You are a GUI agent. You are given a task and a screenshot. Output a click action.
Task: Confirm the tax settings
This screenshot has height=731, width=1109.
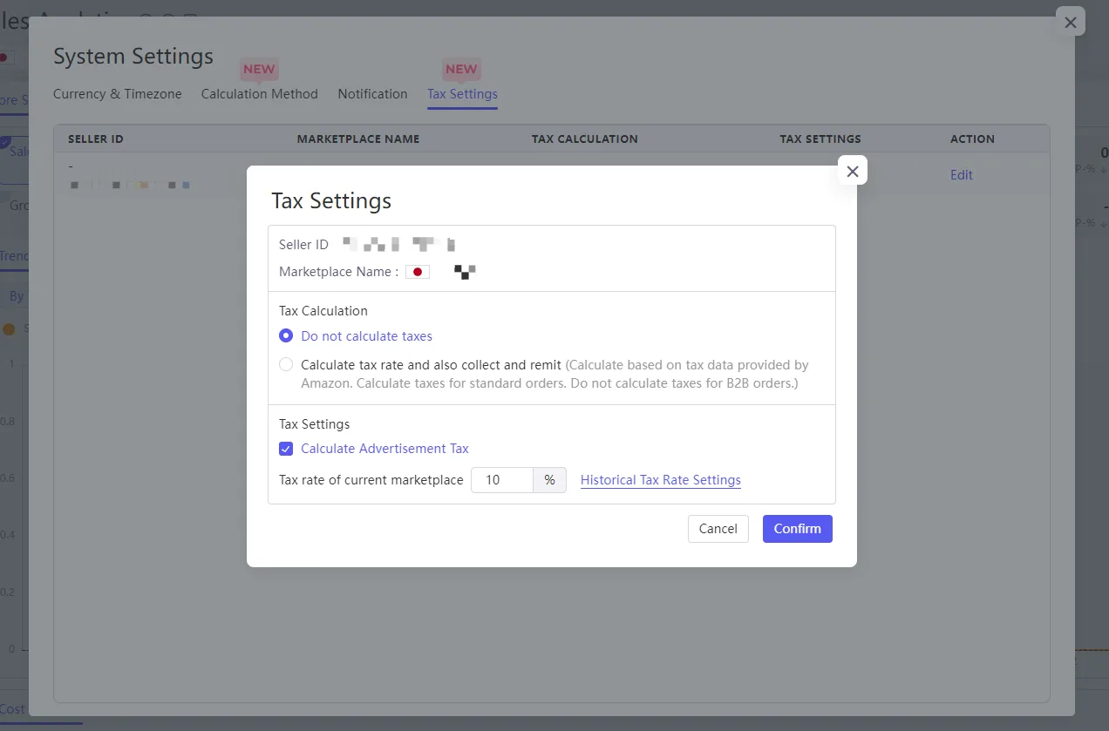[x=798, y=529]
